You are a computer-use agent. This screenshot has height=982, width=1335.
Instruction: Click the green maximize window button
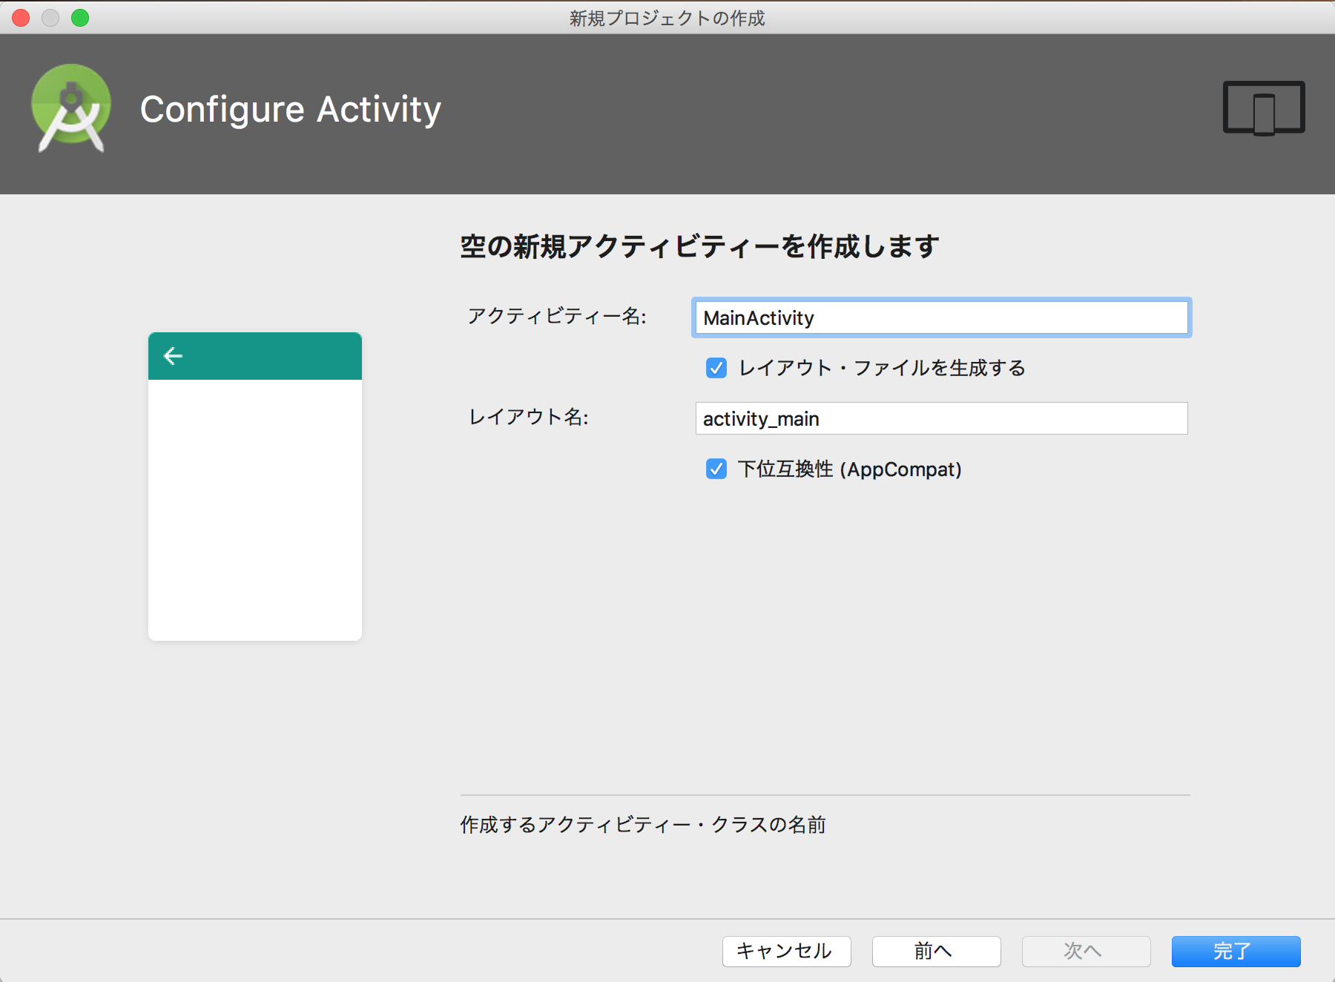point(80,18)
